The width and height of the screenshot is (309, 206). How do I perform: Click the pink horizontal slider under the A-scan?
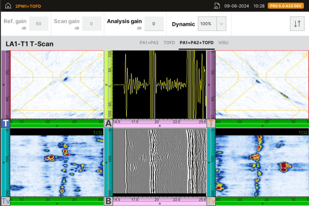click(160, 126)
